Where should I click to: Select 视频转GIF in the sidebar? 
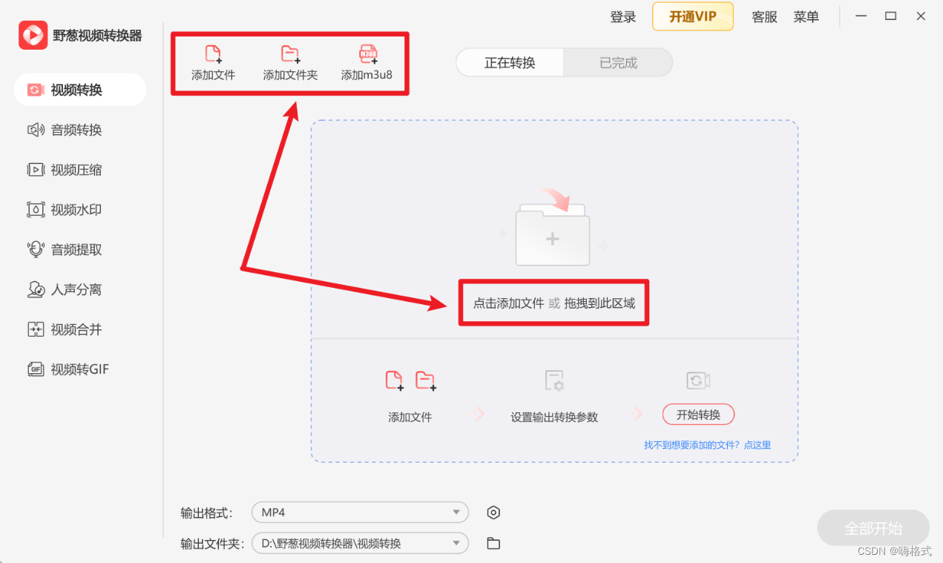(79, 369)
